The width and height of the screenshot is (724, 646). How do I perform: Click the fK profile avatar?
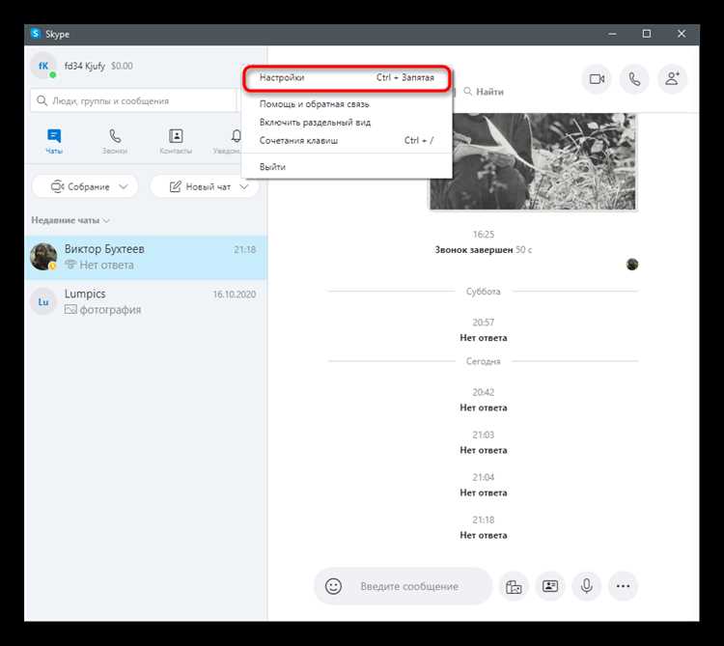click(x=43, y=67)
